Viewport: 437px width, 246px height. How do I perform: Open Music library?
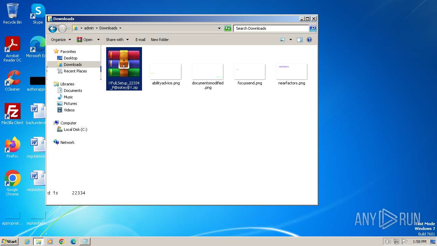(x=68, y=97)
